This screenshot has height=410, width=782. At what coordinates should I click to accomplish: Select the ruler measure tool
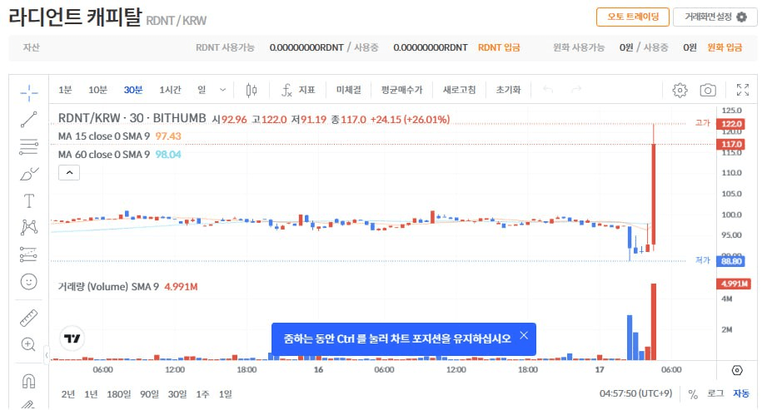(29, 318)
